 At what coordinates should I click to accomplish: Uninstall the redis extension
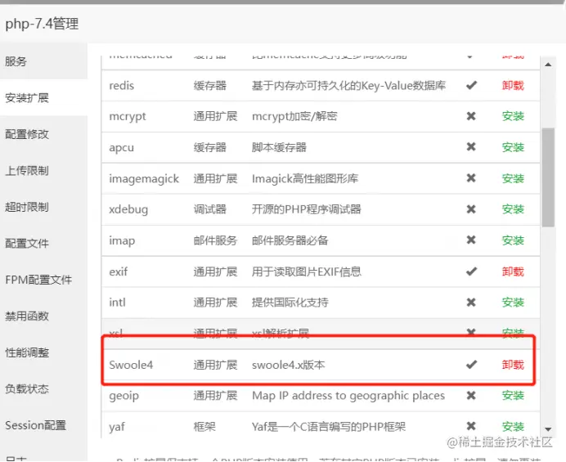[513, 86]
